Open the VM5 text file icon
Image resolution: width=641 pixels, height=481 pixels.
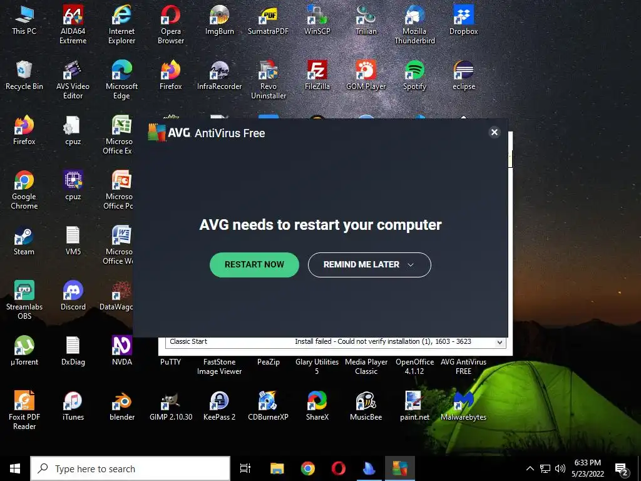[x=73, y=241]
